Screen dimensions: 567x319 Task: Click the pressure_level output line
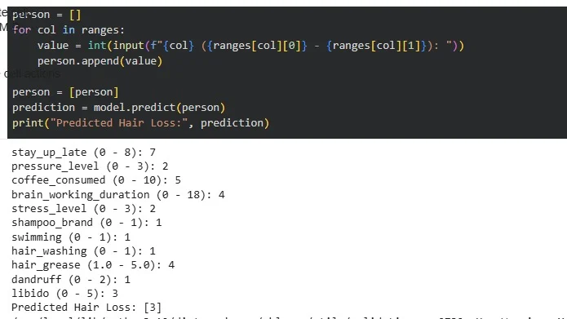tap(90, 166)
